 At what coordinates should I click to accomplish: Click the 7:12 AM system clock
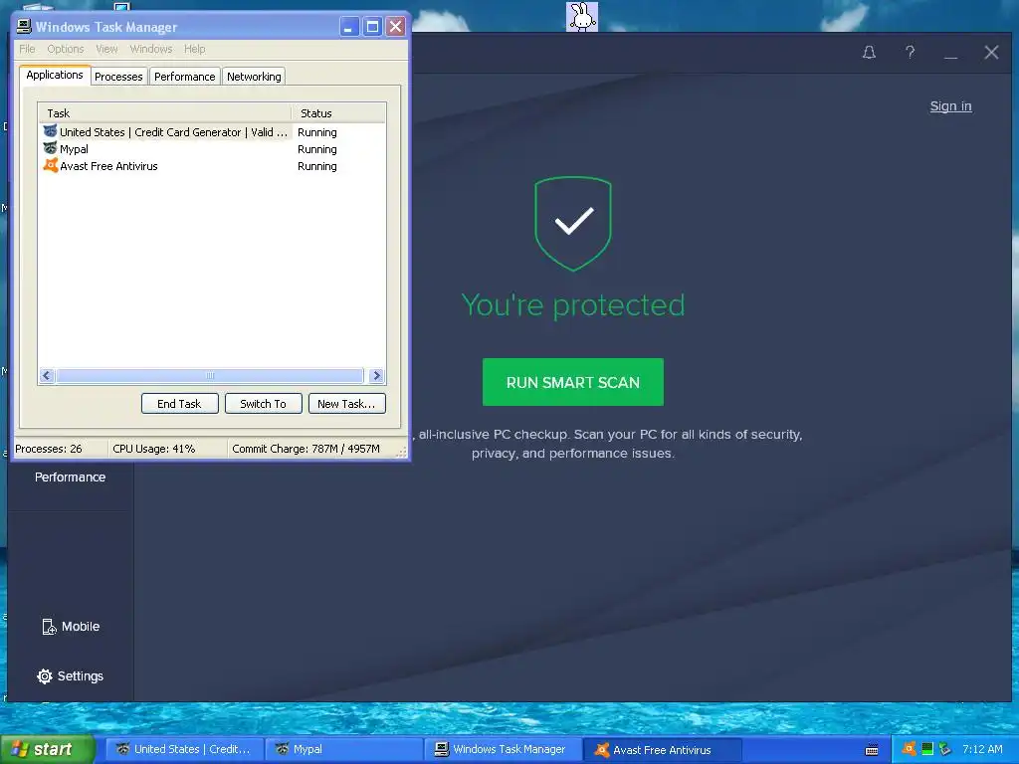(x=982, y=749)
